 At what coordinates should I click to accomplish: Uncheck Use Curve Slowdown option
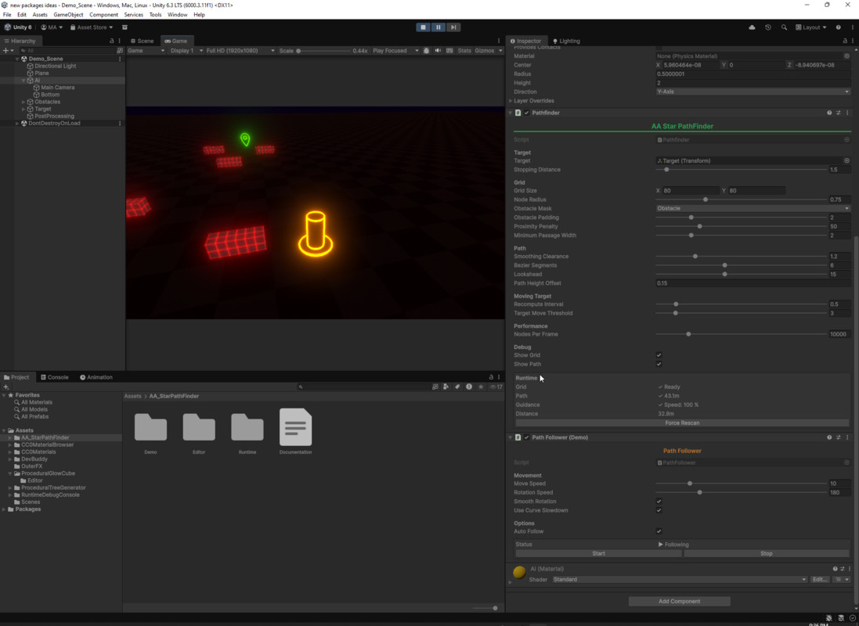pyautogui.click(x=659, y=510)
